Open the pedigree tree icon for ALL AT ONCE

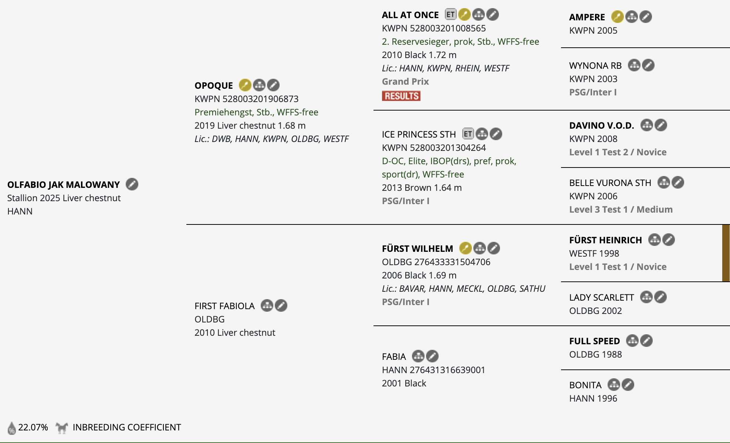click(x=479, y=14)
